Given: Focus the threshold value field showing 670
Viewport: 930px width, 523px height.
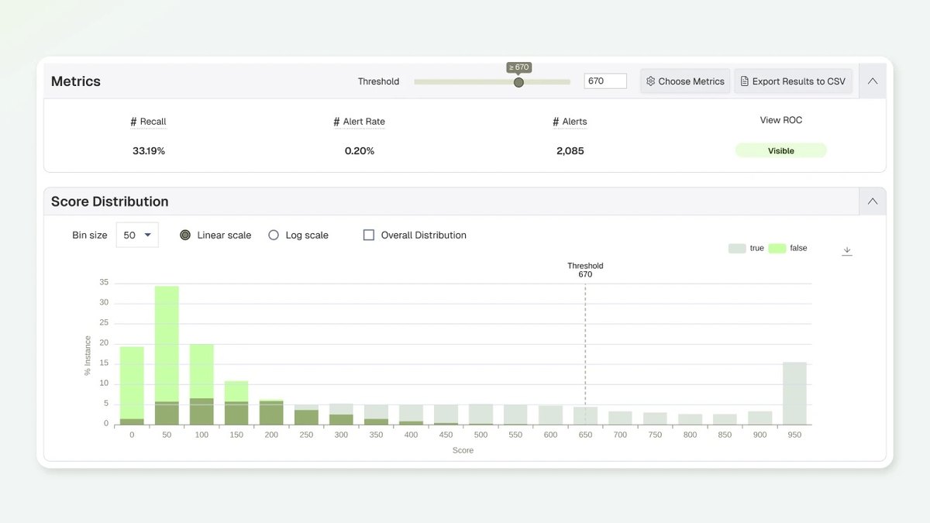Looking at the screenshot, I should (605, 81).
